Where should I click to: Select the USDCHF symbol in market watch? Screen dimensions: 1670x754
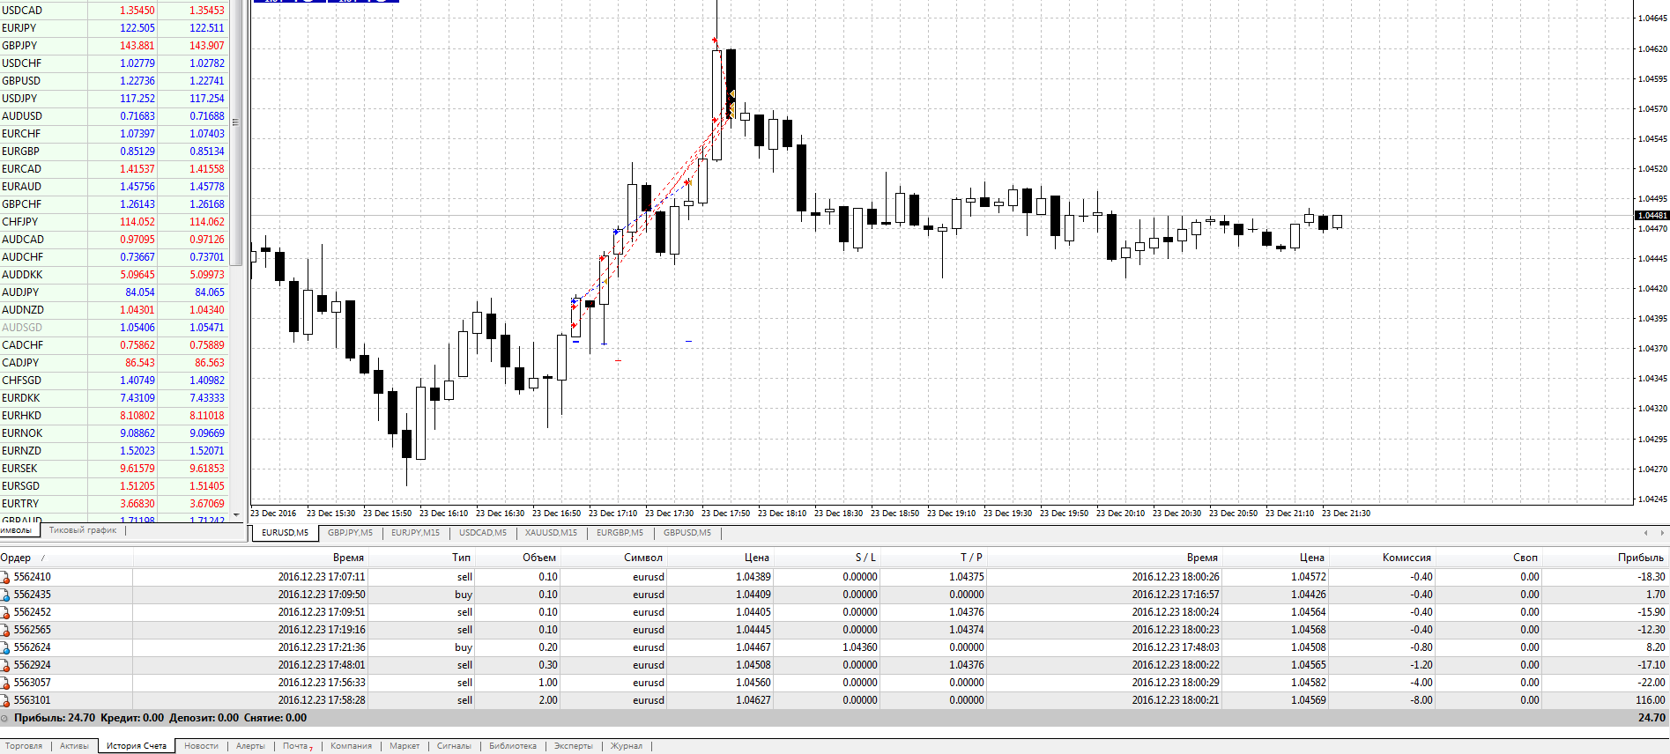click(x=22, y=63)
